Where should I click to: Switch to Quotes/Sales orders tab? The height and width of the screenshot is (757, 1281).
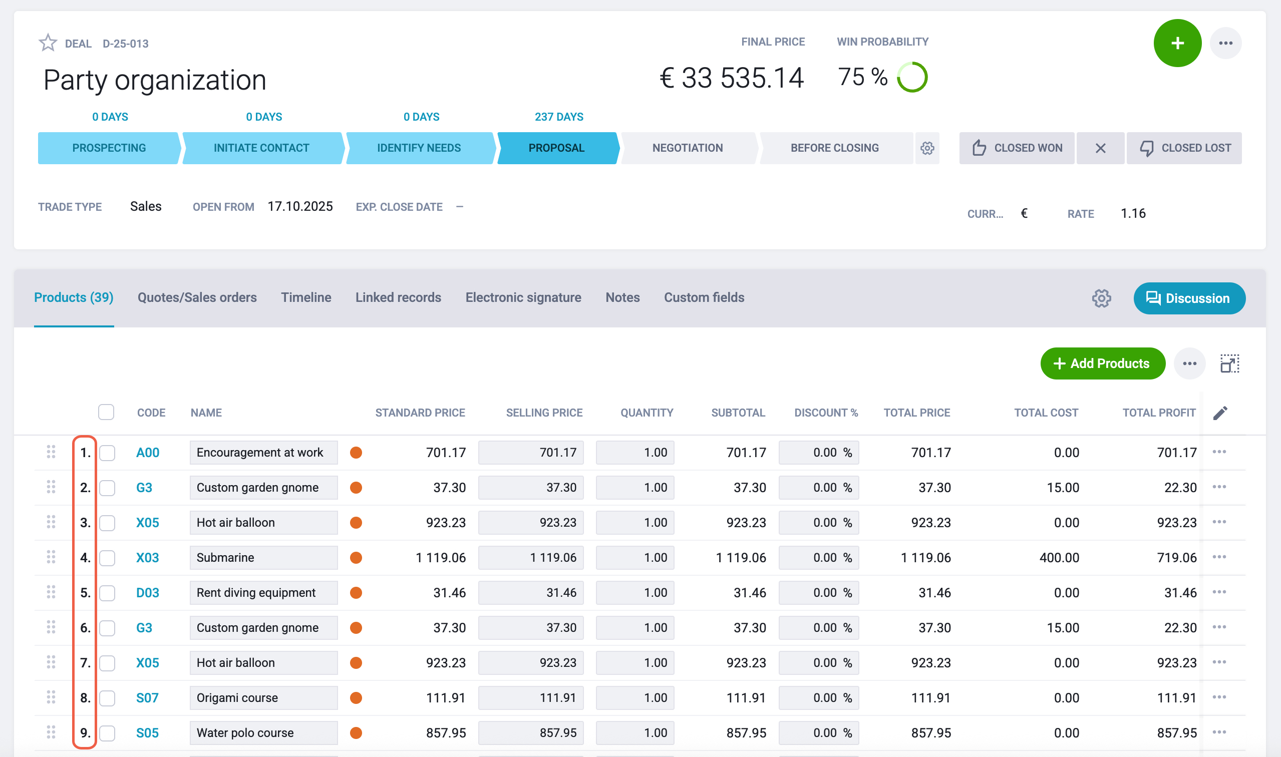pos(197,297)
